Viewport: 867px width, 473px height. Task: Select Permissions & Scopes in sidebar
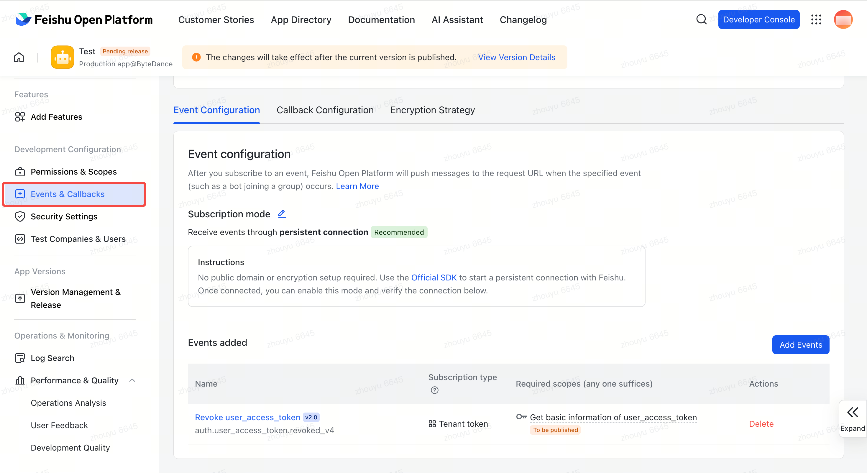74,172
